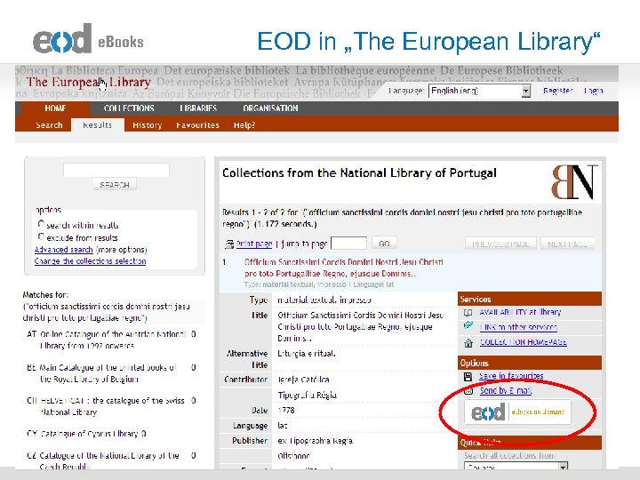Select the 'search within results' radio button
The width and height of the screenshot is (640, 480).
click(41, 224)
